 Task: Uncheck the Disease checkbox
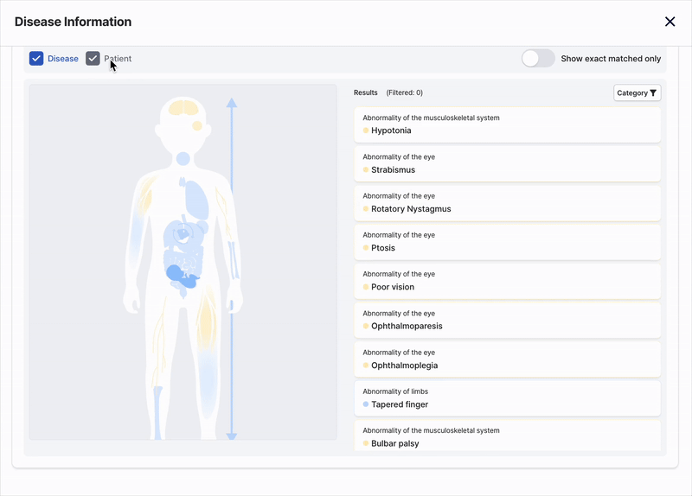[x=36, y=59]
